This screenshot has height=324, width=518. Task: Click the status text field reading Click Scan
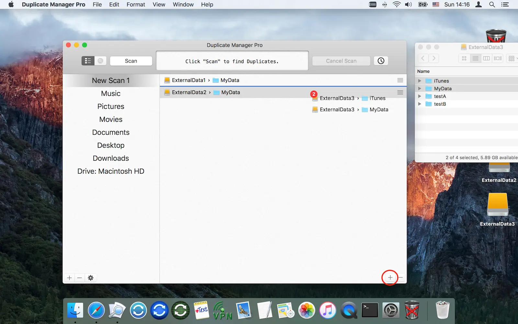point(232,61)
